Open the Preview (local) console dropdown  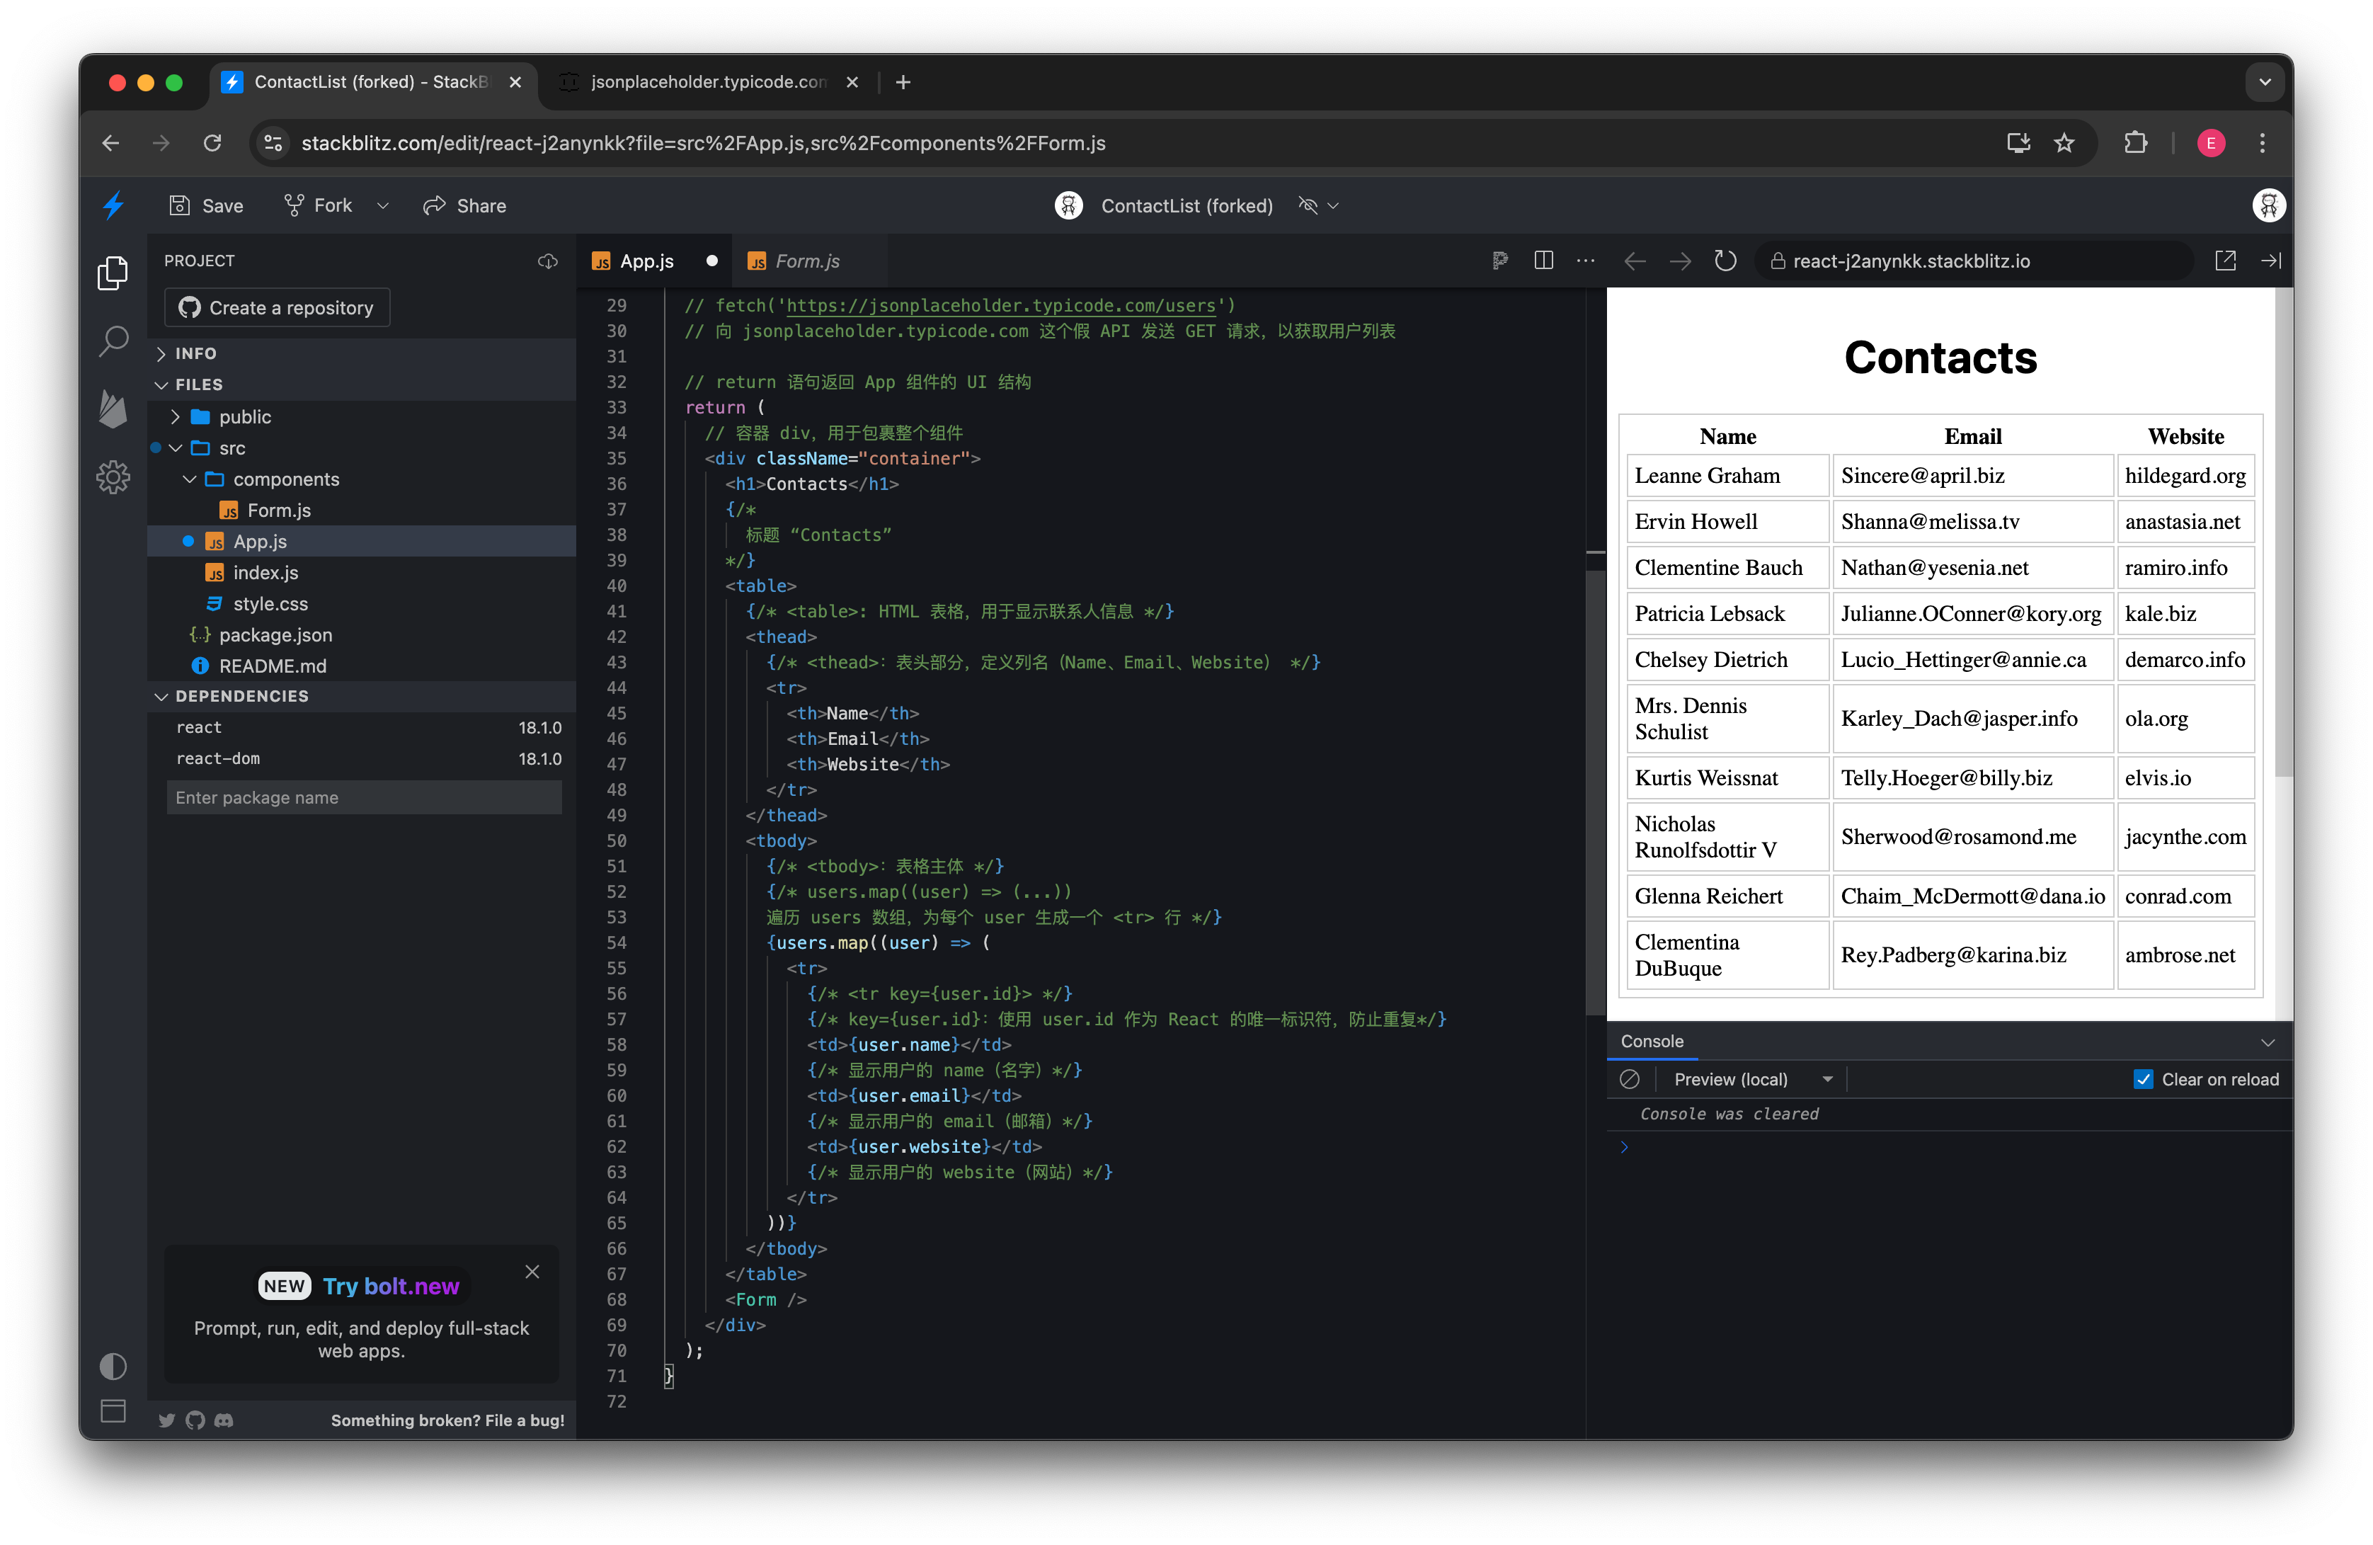click(x=1752, y=1079)
